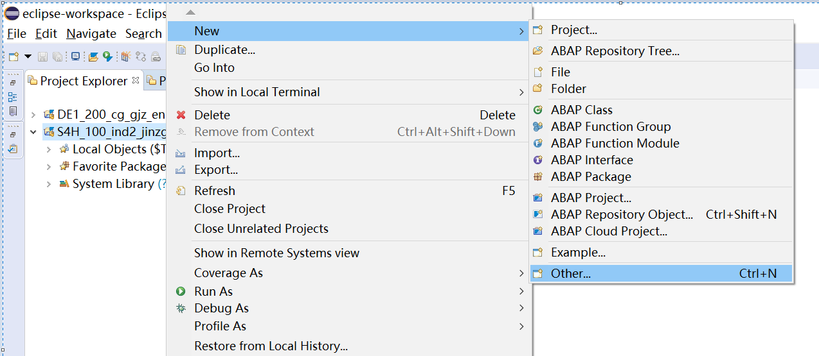Image resolution: width=819 pixels, height=356 pixels.
Task: Click the scroll-up arrow atop context menu
Action: point(190,12)
